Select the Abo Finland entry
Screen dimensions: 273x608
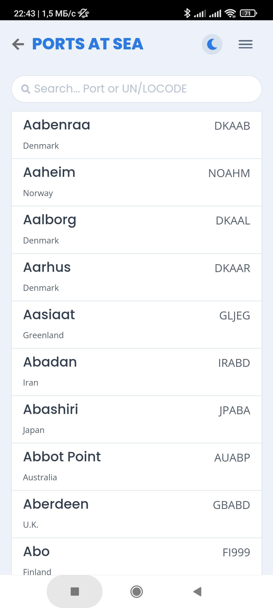coord(136,556)
